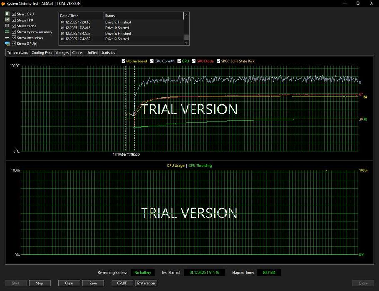
Task: Click the log list scrollbar thumb
Action: point(186,37)
